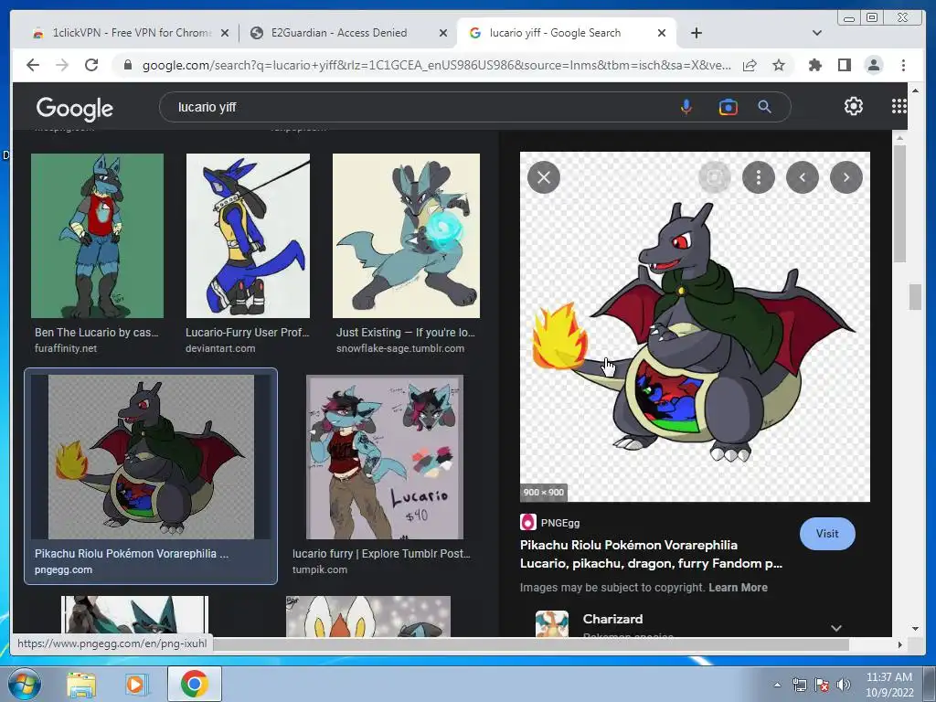Focus the Google search box

(x=418, y=107)
